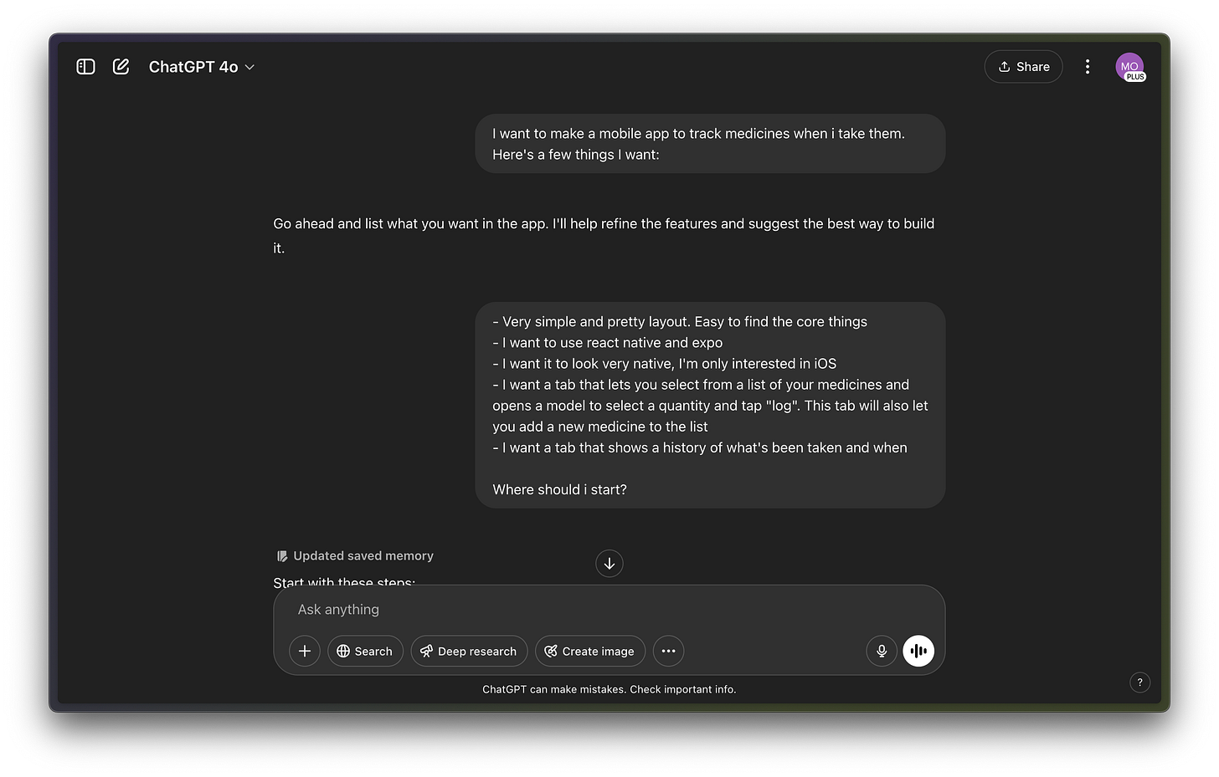Start a new chat with compose icon

click(x=121, y=67)
